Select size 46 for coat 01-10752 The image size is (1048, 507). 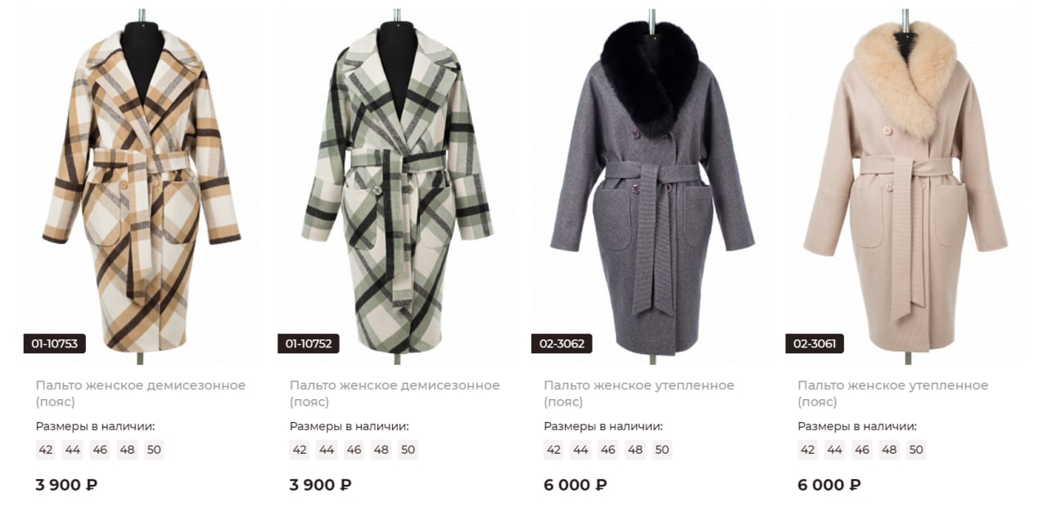(354, 450)
